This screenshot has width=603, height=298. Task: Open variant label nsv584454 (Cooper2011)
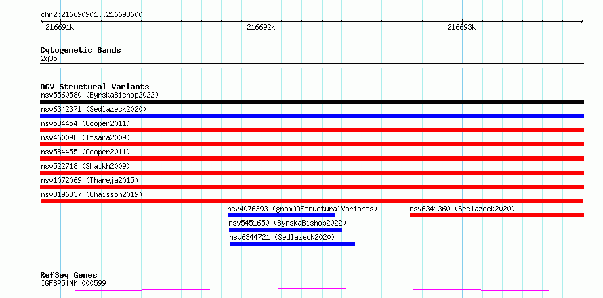[x=85, y=123]
